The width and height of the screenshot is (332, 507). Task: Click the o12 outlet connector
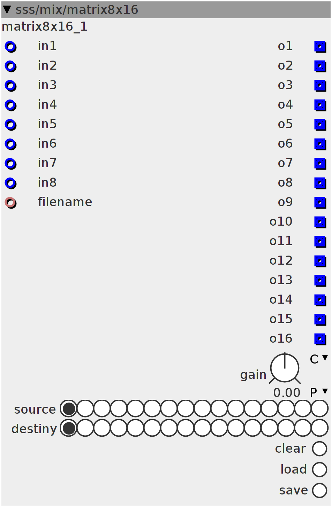320,261
